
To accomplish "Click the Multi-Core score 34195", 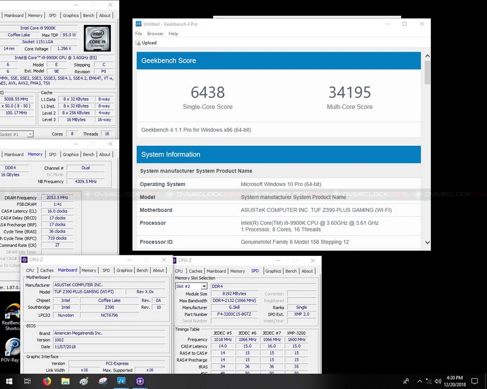I will 349,92.
